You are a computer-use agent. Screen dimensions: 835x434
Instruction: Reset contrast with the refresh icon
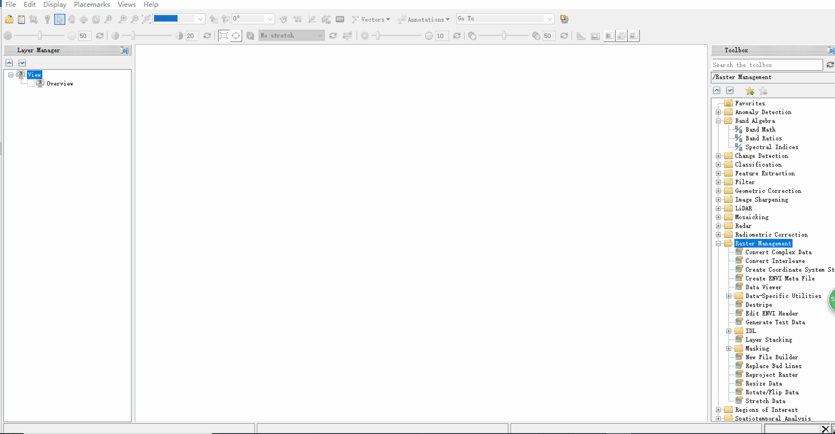(207, 36)
